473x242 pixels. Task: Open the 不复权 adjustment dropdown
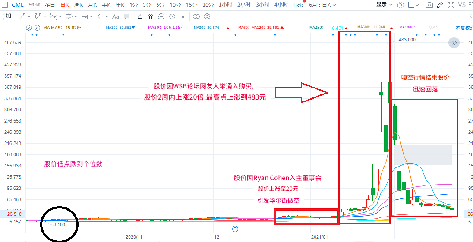[x=464, y=28]
